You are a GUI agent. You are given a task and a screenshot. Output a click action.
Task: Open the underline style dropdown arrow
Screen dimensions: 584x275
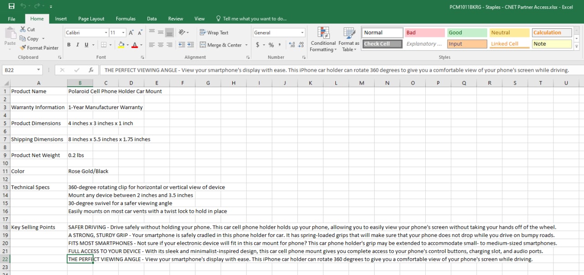click(93, 45)
